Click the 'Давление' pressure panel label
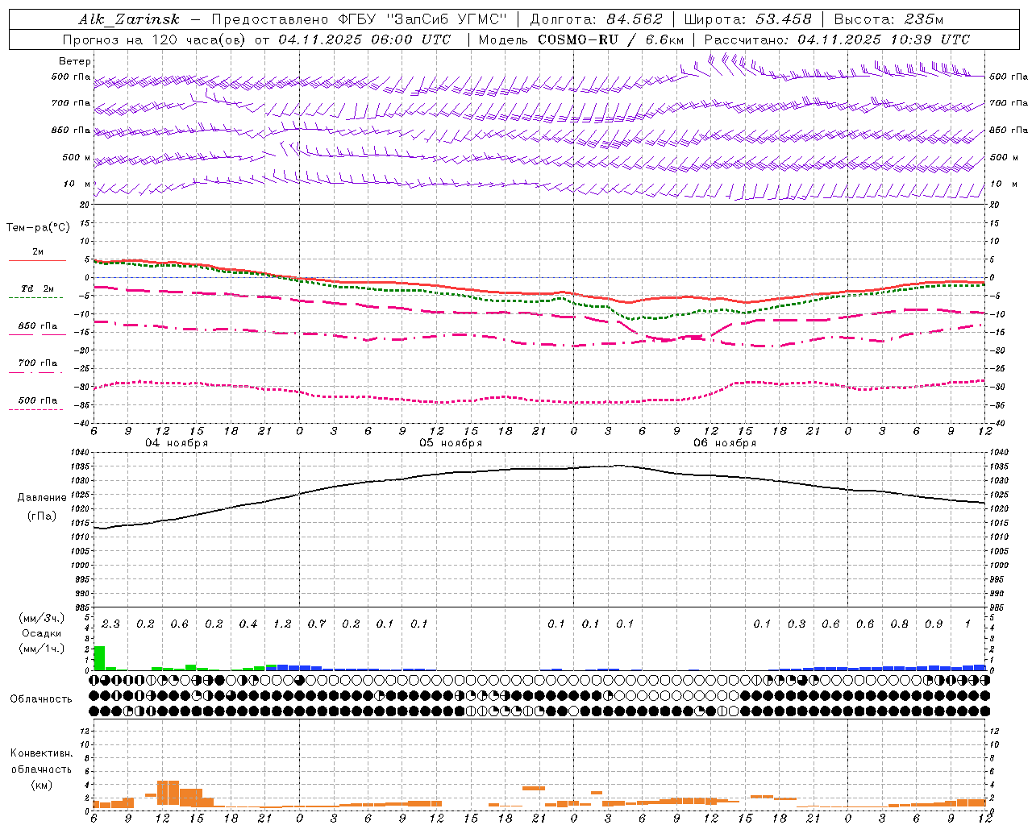The width and height of the screenshot is (1032, 825). click(x=42, y=498)
